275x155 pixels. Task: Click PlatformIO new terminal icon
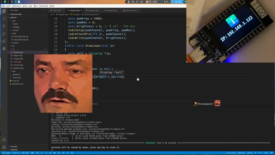click(x=72, y=153)
